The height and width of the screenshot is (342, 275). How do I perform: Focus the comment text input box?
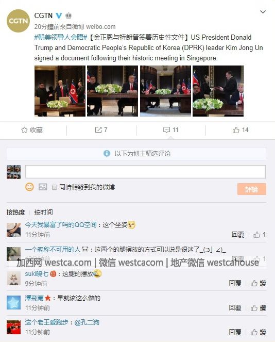145,172
